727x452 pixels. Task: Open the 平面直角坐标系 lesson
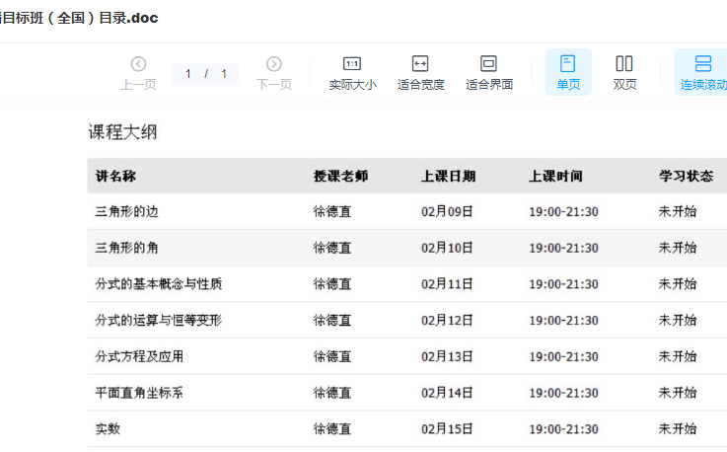[x=139, y=393]
